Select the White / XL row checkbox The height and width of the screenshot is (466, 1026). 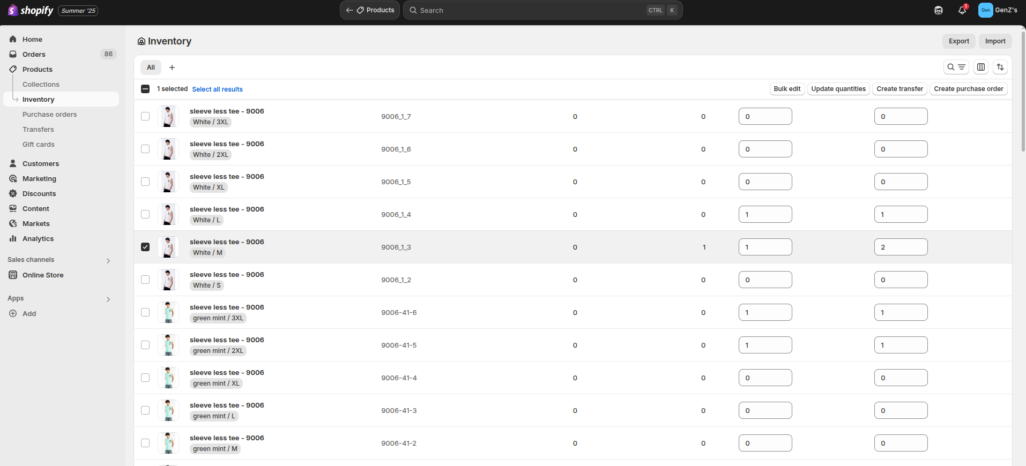(x=145, y=182)
